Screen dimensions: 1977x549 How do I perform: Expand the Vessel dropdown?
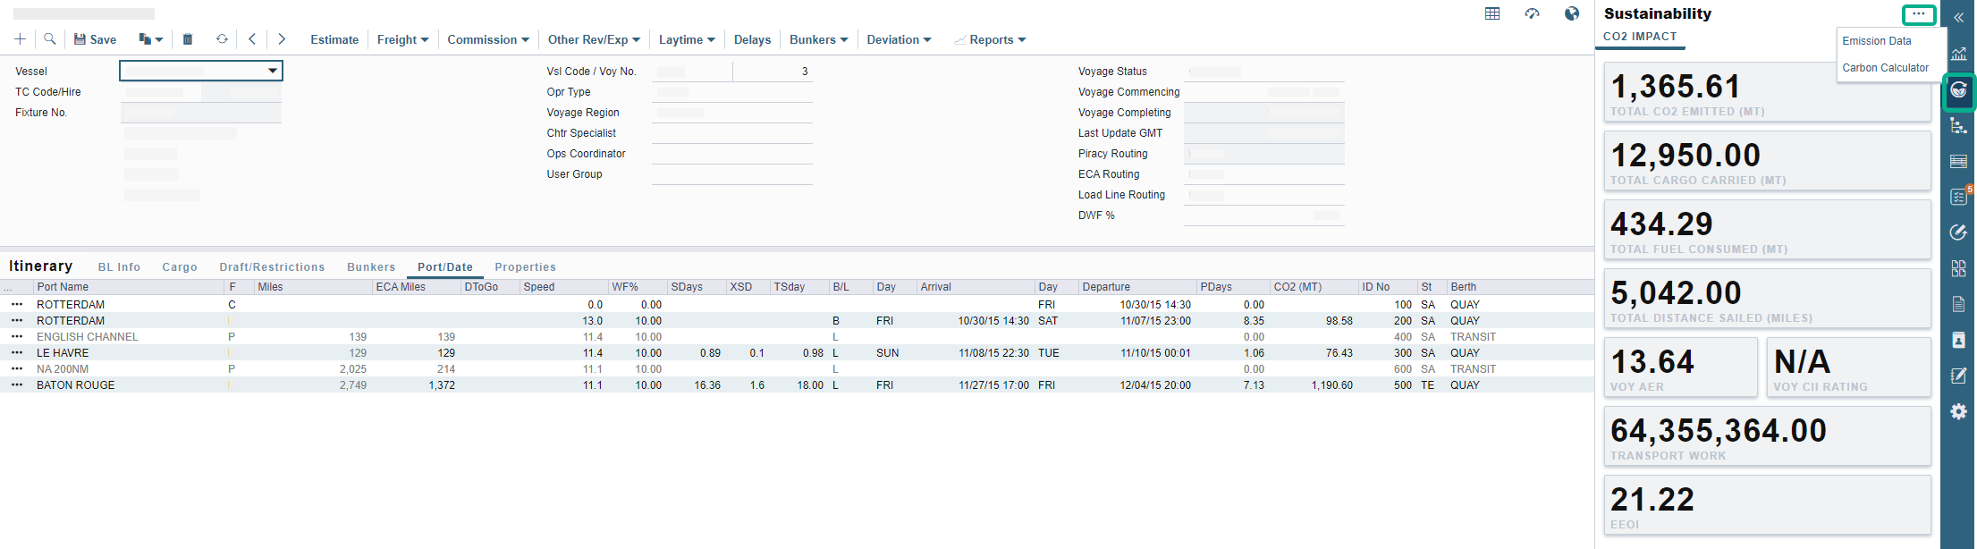point(272,71)
